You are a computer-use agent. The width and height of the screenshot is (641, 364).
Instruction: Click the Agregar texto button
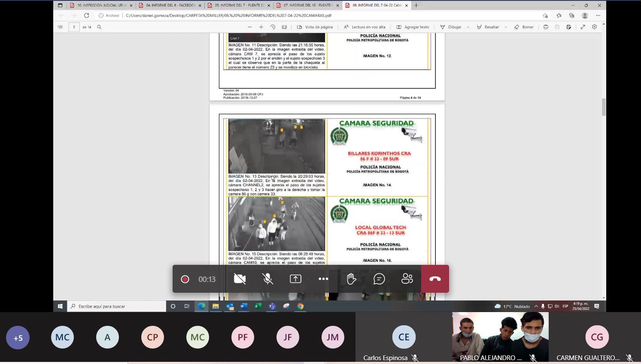pos(413,27)
